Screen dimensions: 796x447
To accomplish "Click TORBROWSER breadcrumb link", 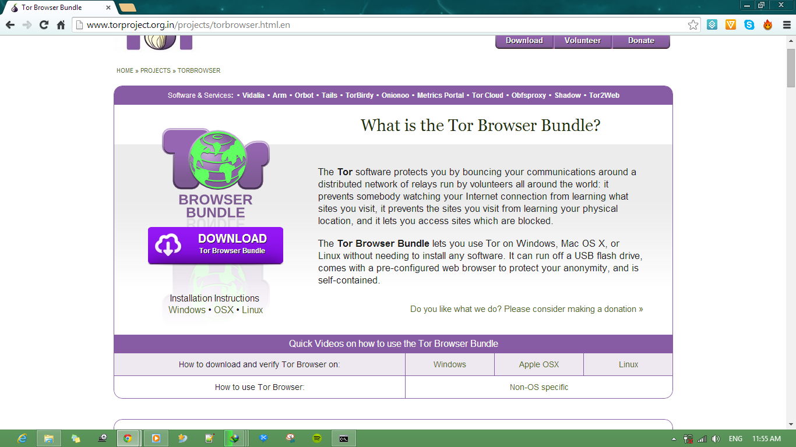I will tap(199, 70).
